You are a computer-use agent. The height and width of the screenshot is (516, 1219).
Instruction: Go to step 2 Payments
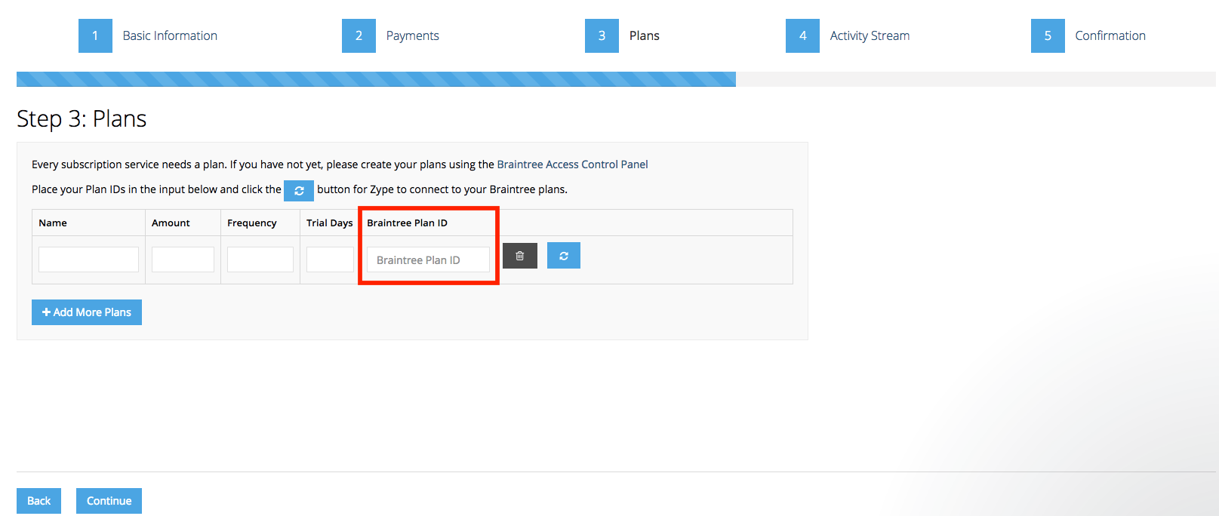tap(390, 35)
